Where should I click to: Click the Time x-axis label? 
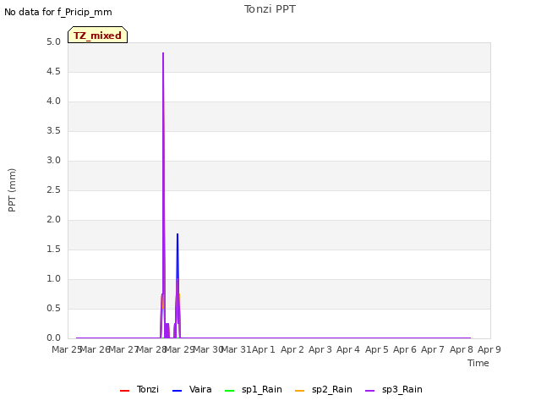[x=478, y=363]
